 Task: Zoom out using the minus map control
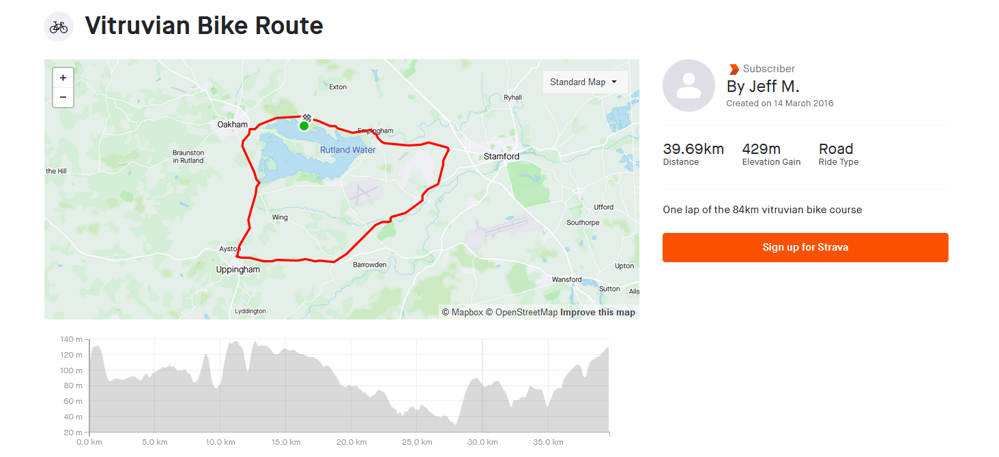(63, 97)
